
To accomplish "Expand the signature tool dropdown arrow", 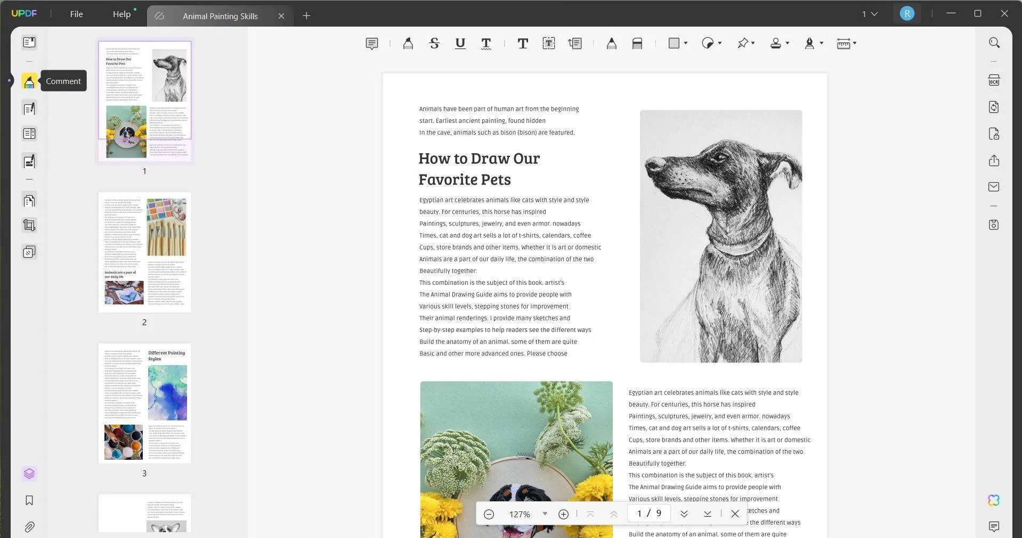I will [x=822, y=43].
